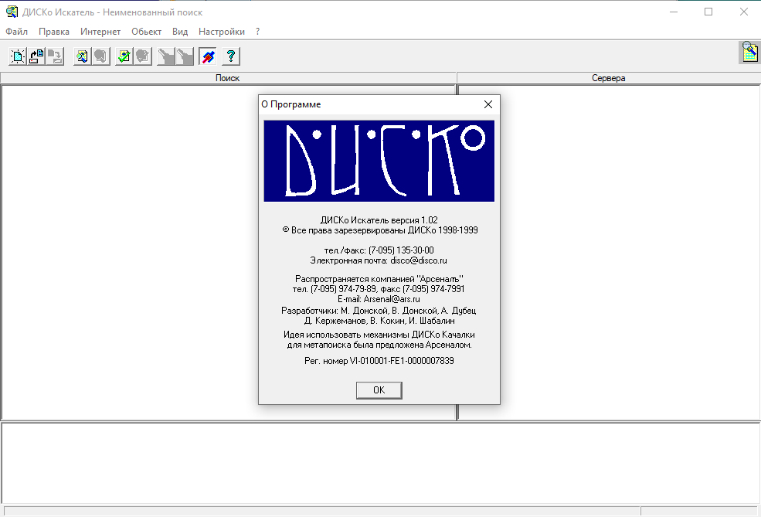This screenshot has width=761, height=517.
Task: Click the developers line starting 'Разработчики:'
Action: click(x=379, y=311)
